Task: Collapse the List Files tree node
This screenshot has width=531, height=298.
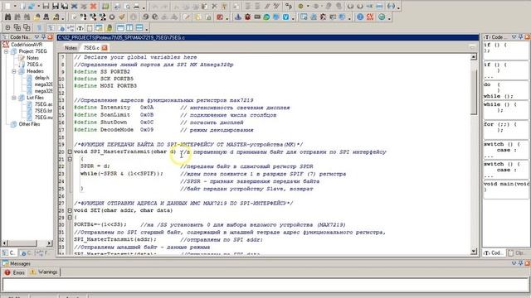Action: coord(14,98)
